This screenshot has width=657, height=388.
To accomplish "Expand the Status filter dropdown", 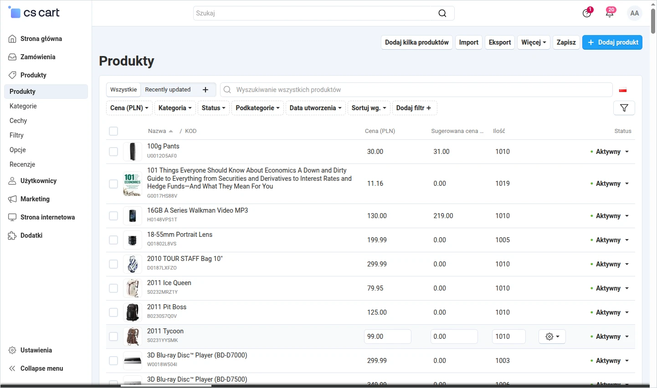I will pyautogui.click(x=214, y=108).
